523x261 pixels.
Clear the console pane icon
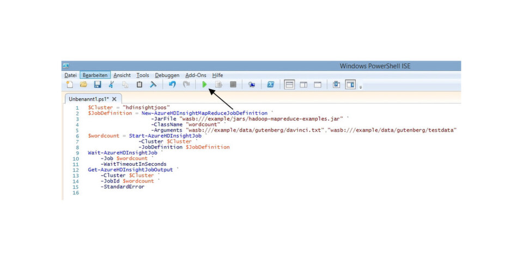pyautogui.click(x=153, y=85)
